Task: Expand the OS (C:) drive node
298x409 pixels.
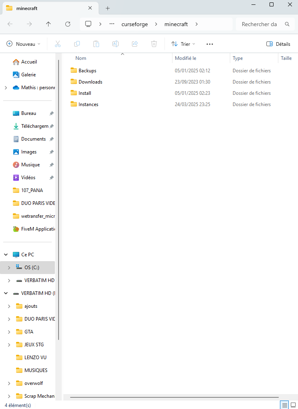Action: tap(9, 268)
